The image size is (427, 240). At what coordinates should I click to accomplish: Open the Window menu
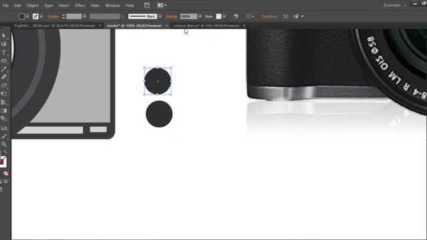click(x=113, y=5)
